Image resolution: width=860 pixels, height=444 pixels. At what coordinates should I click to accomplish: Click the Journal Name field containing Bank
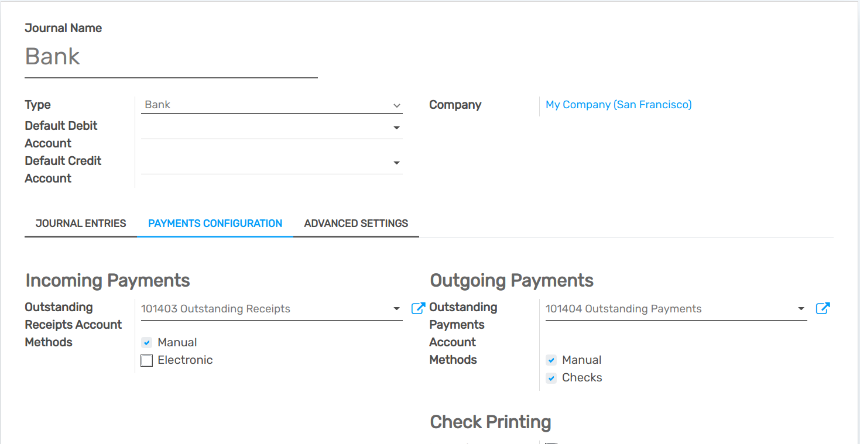170,57
